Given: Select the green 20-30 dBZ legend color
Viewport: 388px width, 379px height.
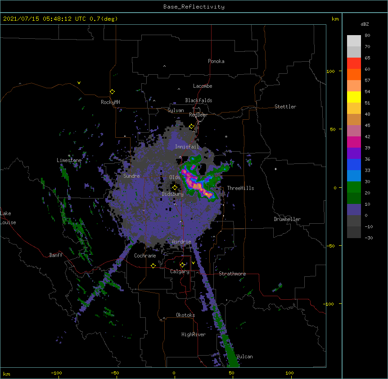Looking at the screenshot, I should (354, 187).
